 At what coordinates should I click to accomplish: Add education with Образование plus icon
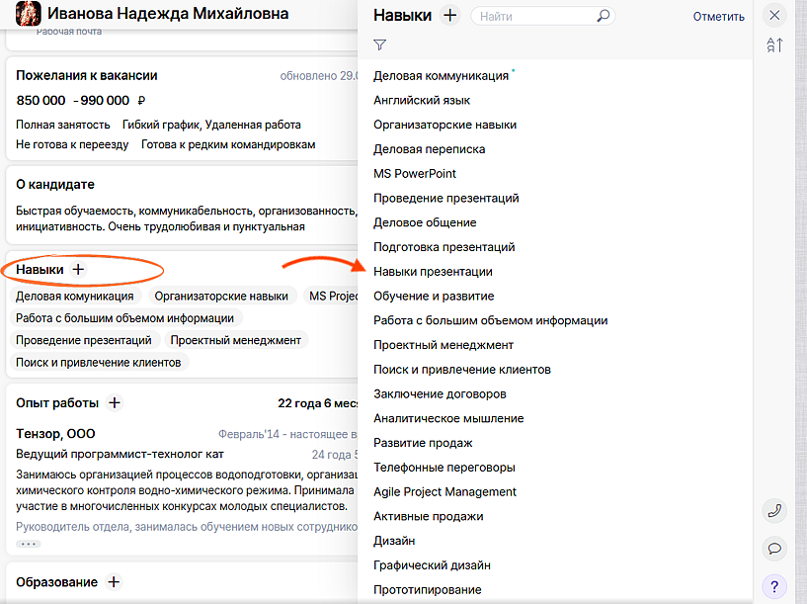114,582
